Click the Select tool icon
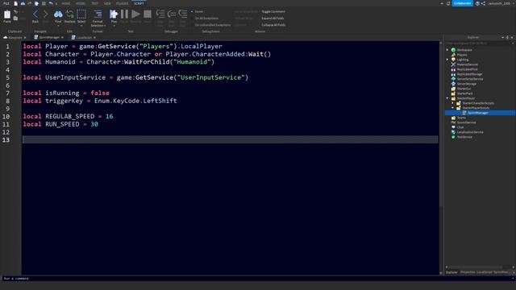The image size is (516, 290). coord(81,14)
